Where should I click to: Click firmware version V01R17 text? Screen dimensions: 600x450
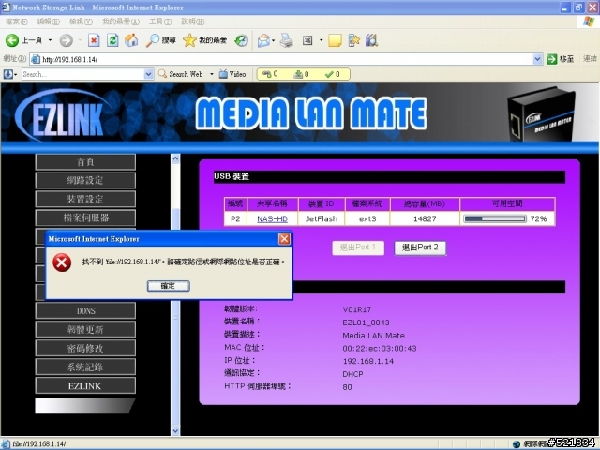point(356,309)
